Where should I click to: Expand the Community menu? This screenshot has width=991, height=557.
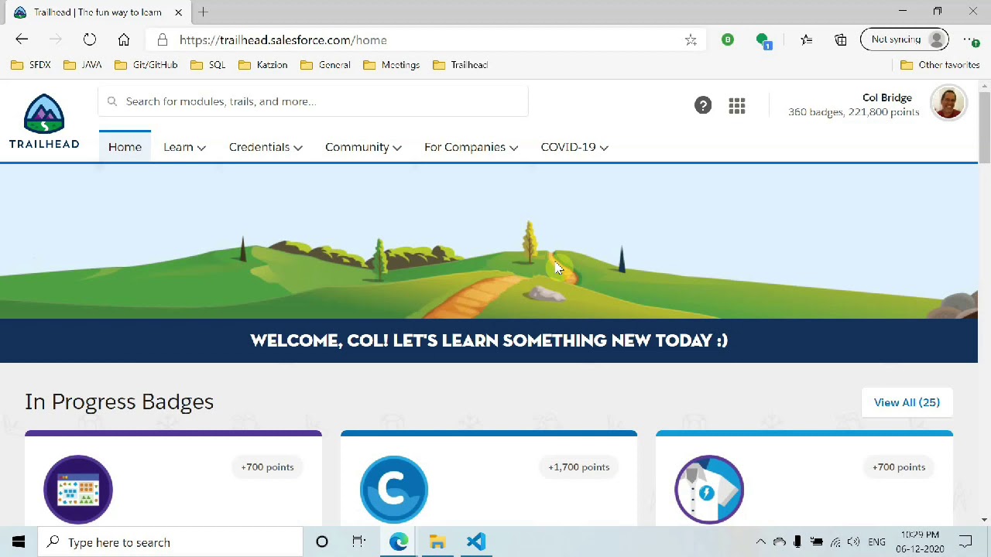[x=363, y=147]
